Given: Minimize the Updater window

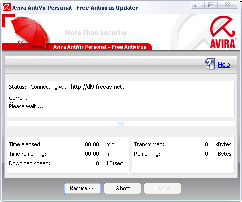Looking at the screenshot, I should click(198, 5).
